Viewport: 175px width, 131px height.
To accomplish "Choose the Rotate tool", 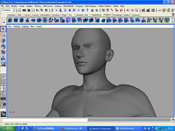I will 3,46.
